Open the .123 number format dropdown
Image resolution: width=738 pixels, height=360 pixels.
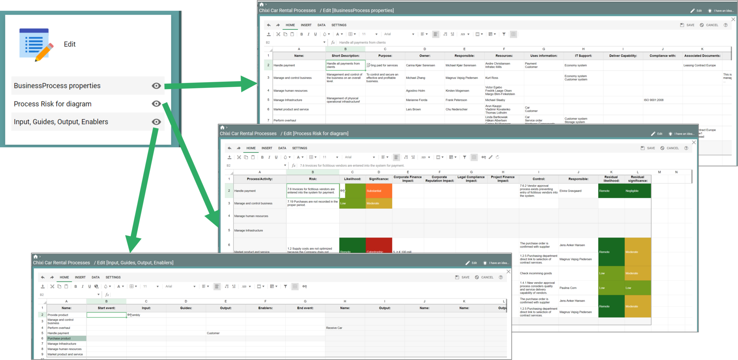point(465,34)
